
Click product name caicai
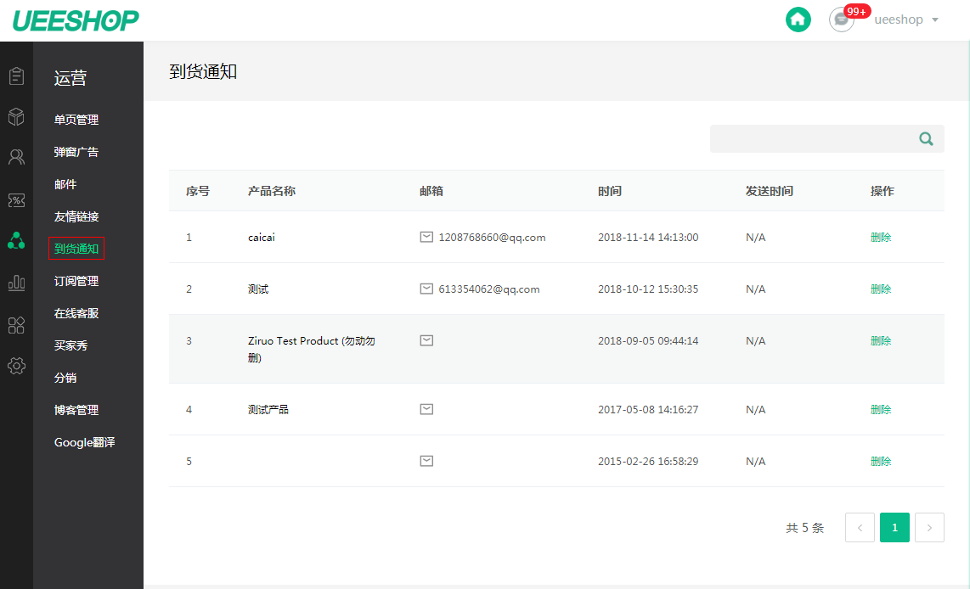coord(261,238)
